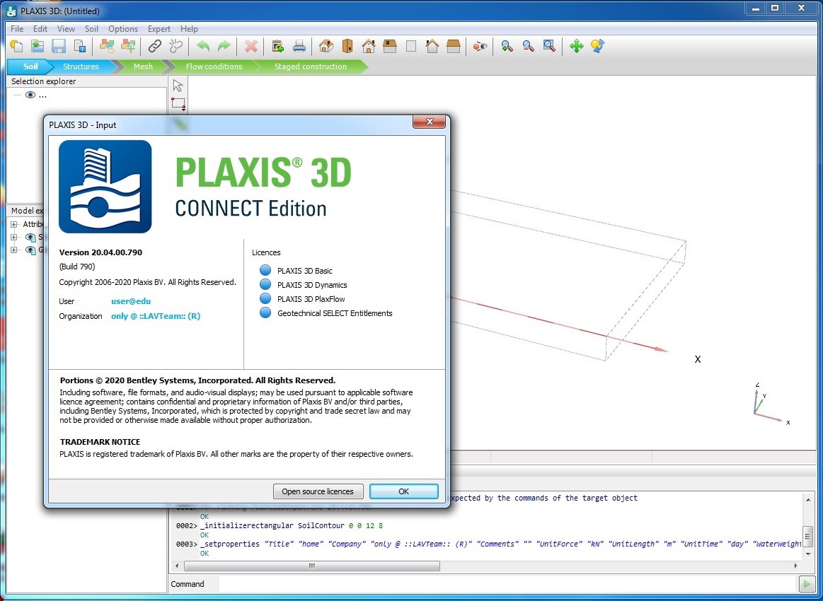Click the Open source licences button
Screen dimensions: 823x601
point(318,491)
